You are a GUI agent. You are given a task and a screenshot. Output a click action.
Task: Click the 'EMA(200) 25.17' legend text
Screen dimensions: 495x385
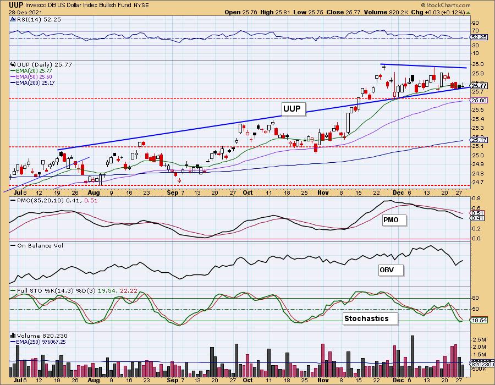coord(35,83)
